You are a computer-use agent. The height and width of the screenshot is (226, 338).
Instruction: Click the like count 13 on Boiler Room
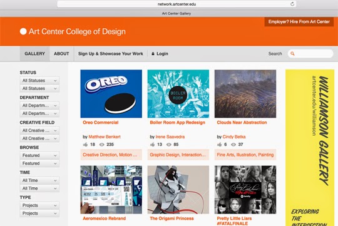coord(160,145)
